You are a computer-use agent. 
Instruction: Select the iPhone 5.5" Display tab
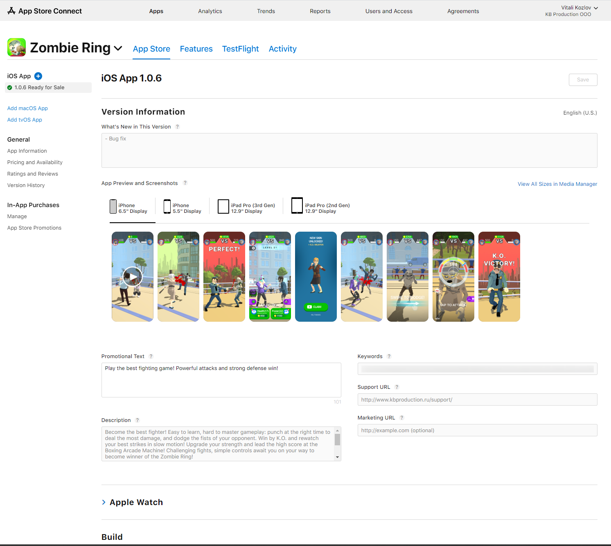pos(183,208)
